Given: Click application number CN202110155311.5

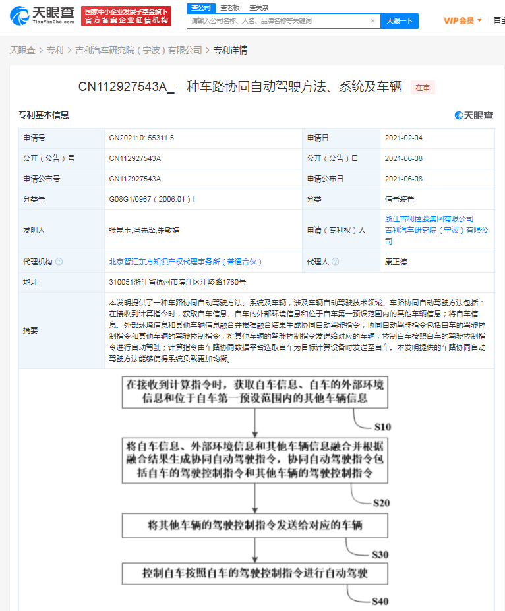Looking at the screenshot, I should click(x=142, y=138).
